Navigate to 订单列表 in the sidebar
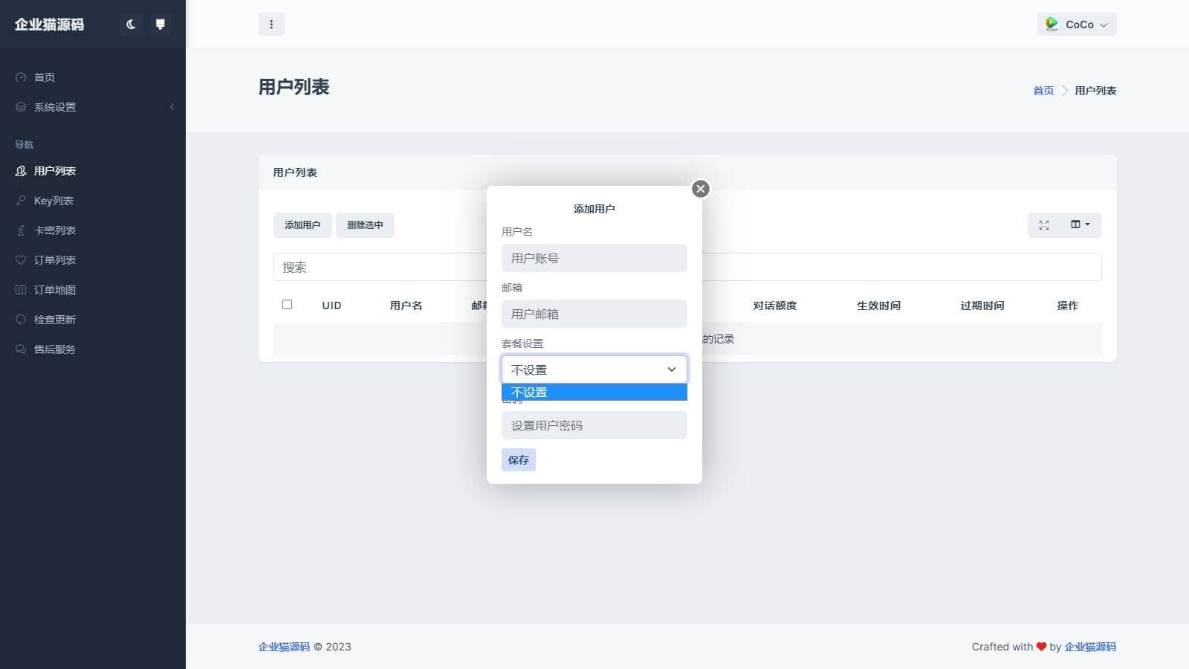 pos(55,260)
